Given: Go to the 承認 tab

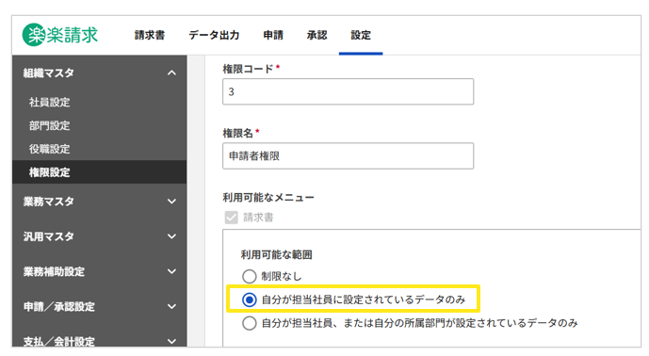Looking at the screenshot, I should (317, 35).
